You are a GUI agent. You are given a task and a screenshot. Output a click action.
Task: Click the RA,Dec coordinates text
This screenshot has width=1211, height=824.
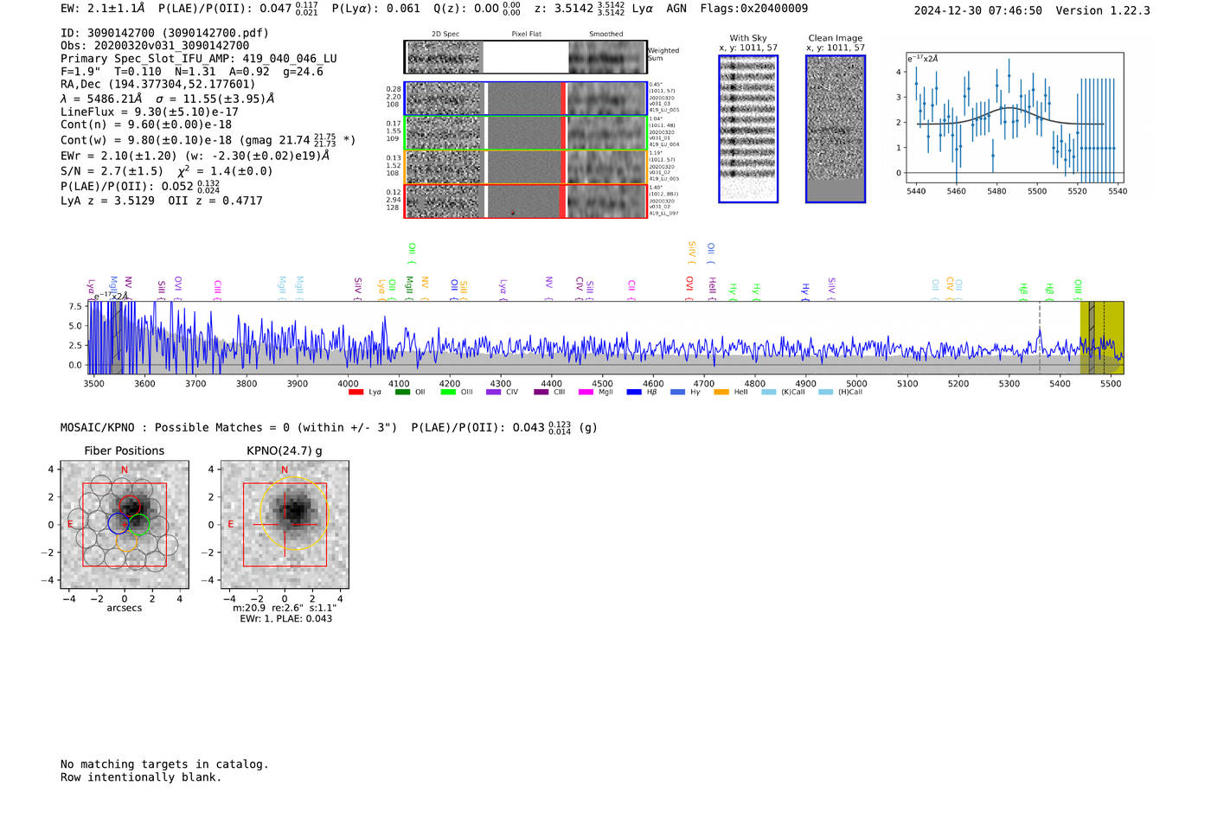point(158,84)
